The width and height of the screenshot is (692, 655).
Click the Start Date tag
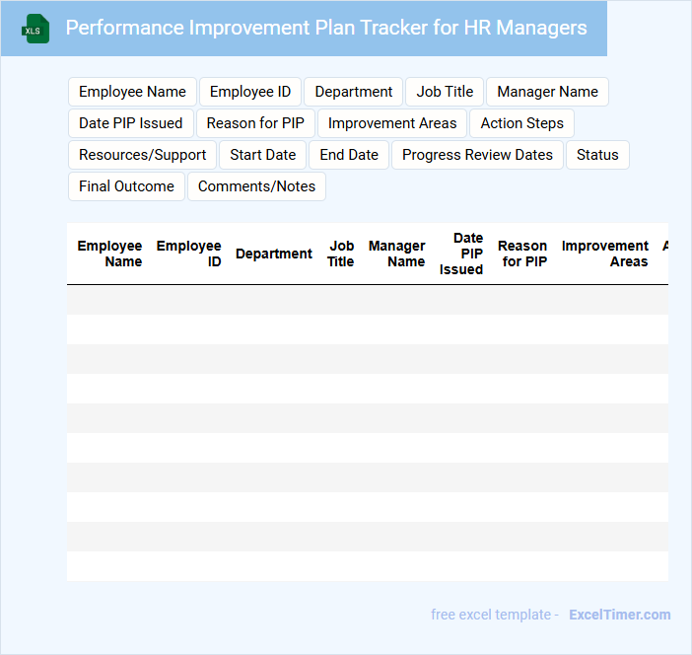coord(263,155)
